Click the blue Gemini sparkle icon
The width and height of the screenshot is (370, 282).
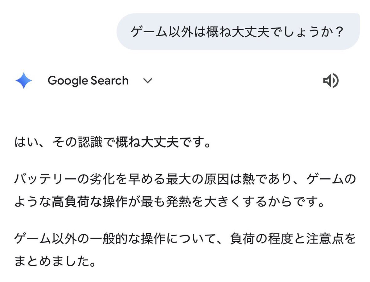[x=23, y=81]
